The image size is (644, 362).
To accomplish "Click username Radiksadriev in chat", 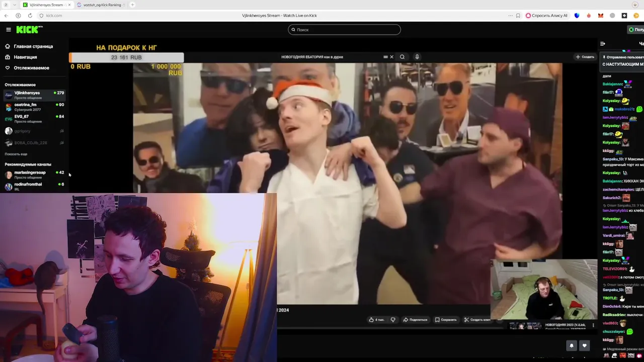I will [x=615, y=315].
